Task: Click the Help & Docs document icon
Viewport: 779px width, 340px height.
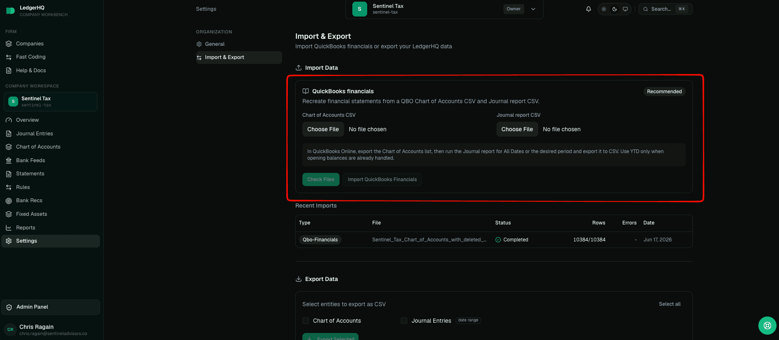Action: point(9,71)
